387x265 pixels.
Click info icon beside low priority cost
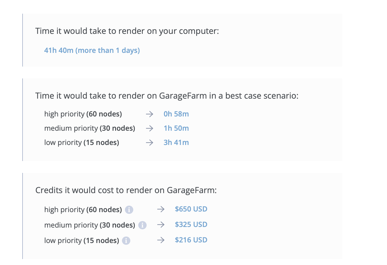point(126,241)
